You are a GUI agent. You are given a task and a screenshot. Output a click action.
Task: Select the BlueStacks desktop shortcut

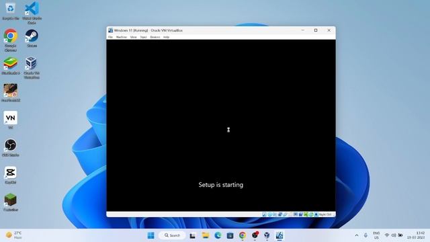point(11,66)
